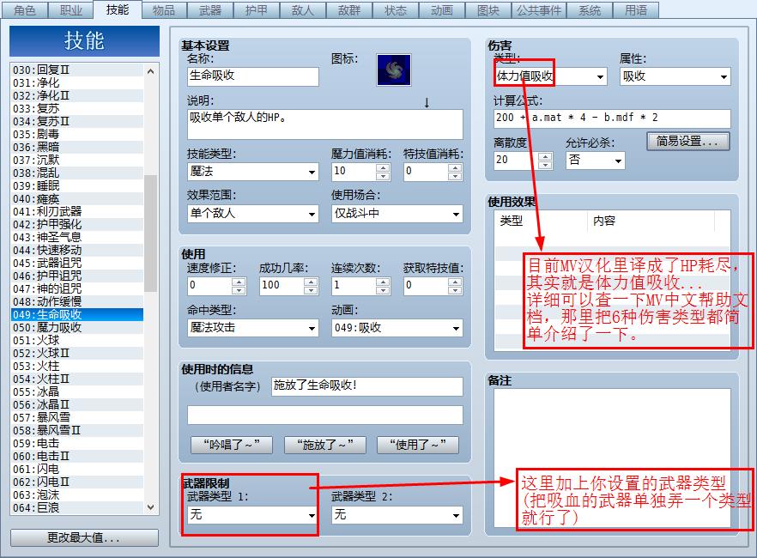This screenshot has height=558, width=757.
Task: Click the 计算公式 formula field
Action: pos(612,118)
